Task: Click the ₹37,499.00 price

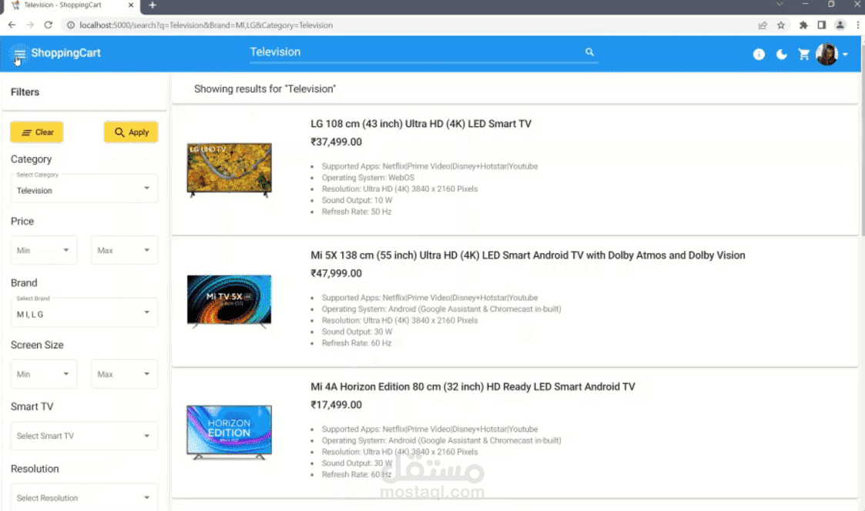Action: pyautogui.click(x=336, y=142)
